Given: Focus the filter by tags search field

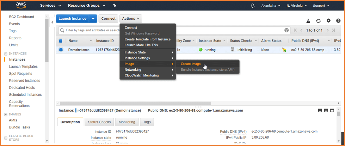Looking at the screenshot, I should point(174,30).
